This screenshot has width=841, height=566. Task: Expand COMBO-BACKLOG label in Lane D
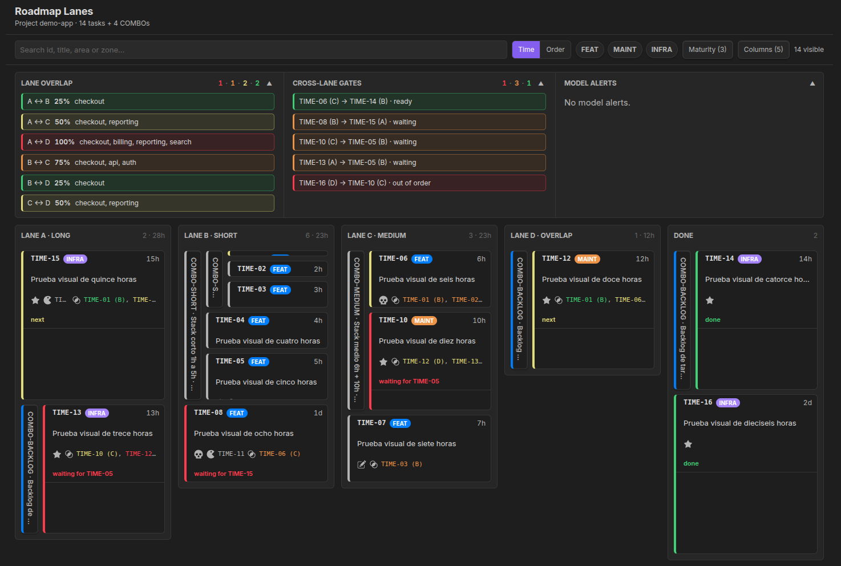click(519, 310)
